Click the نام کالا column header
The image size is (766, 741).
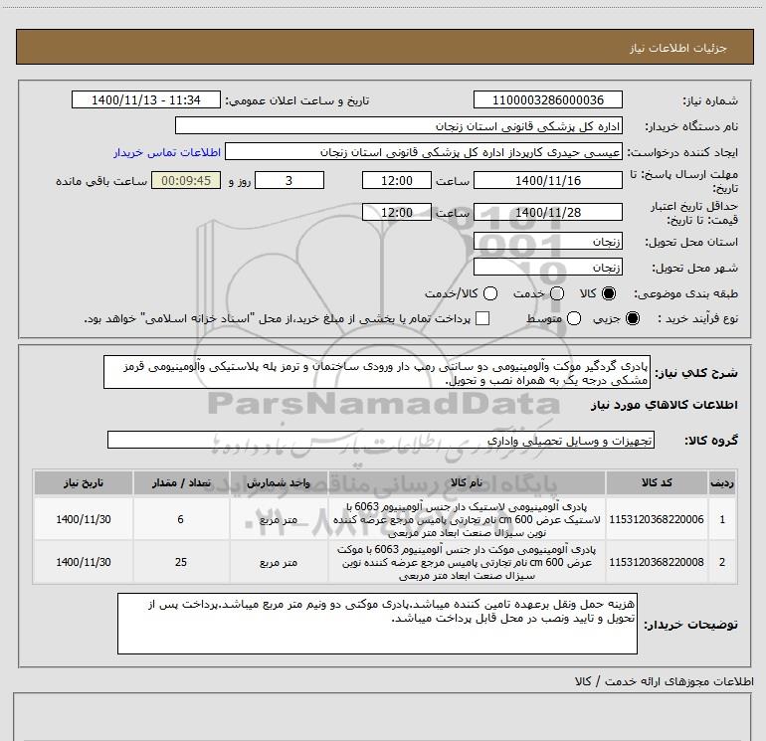467,482
